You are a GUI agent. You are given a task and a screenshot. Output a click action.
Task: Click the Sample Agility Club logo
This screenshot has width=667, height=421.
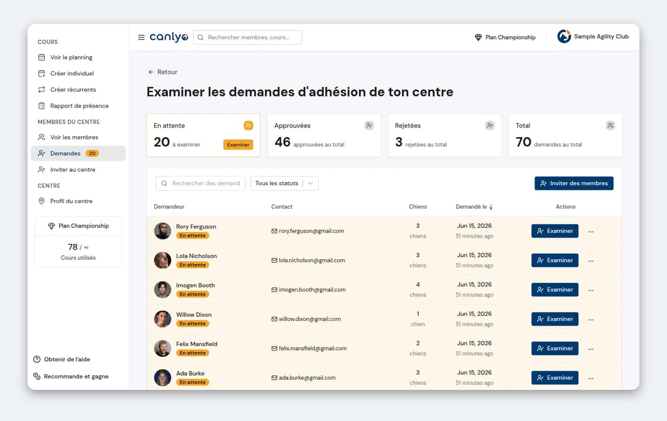564,37
